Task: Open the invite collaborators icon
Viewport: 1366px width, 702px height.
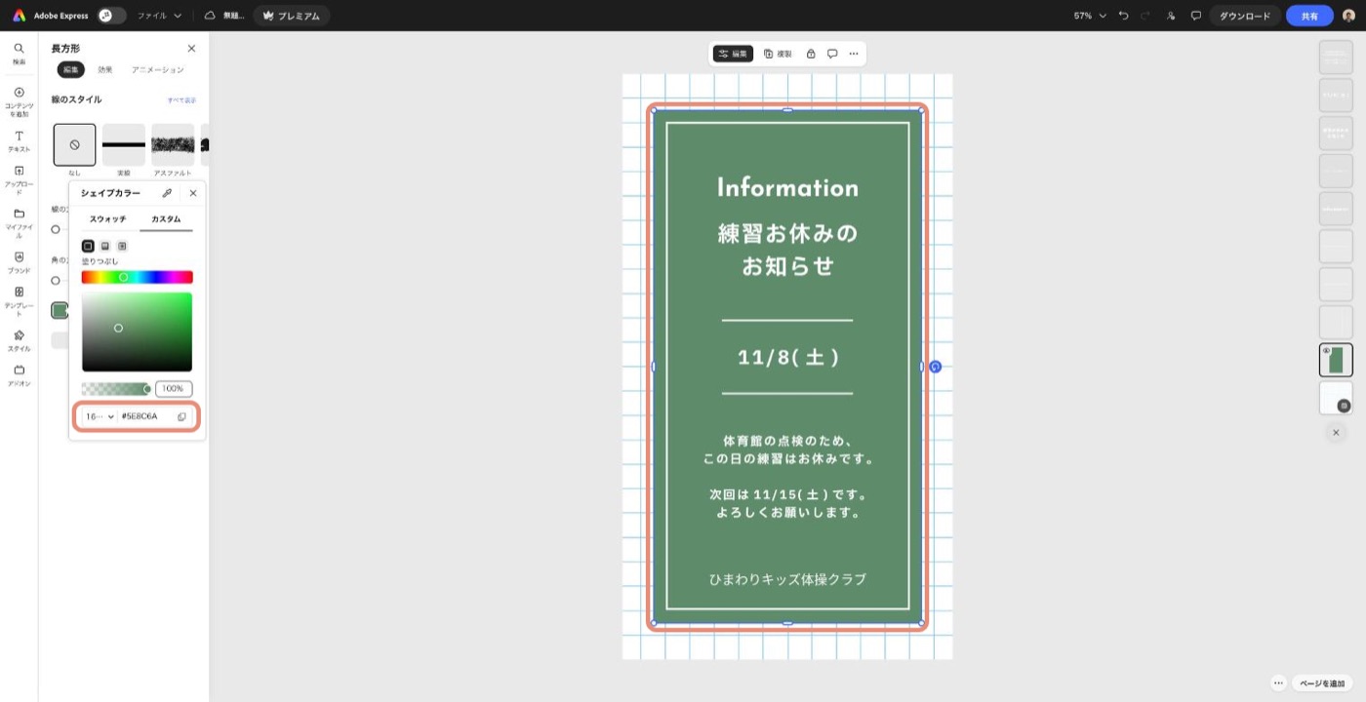Action: coord(1171,16)
